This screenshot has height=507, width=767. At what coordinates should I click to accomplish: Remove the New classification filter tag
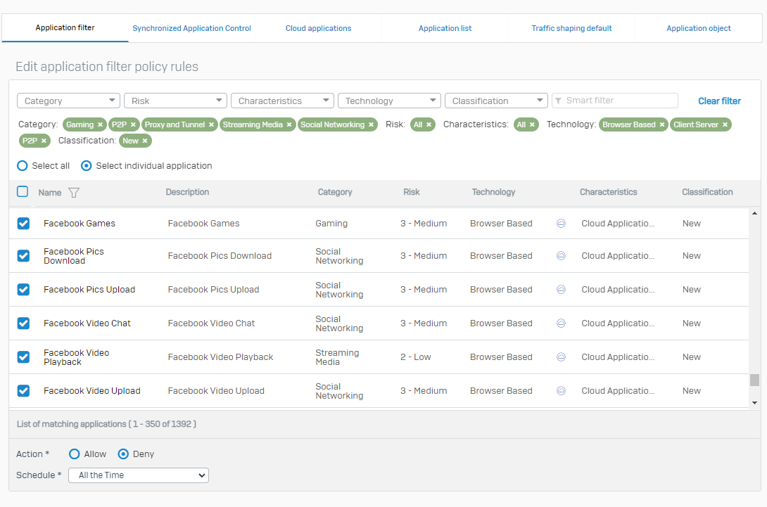(x=145, y=141)
